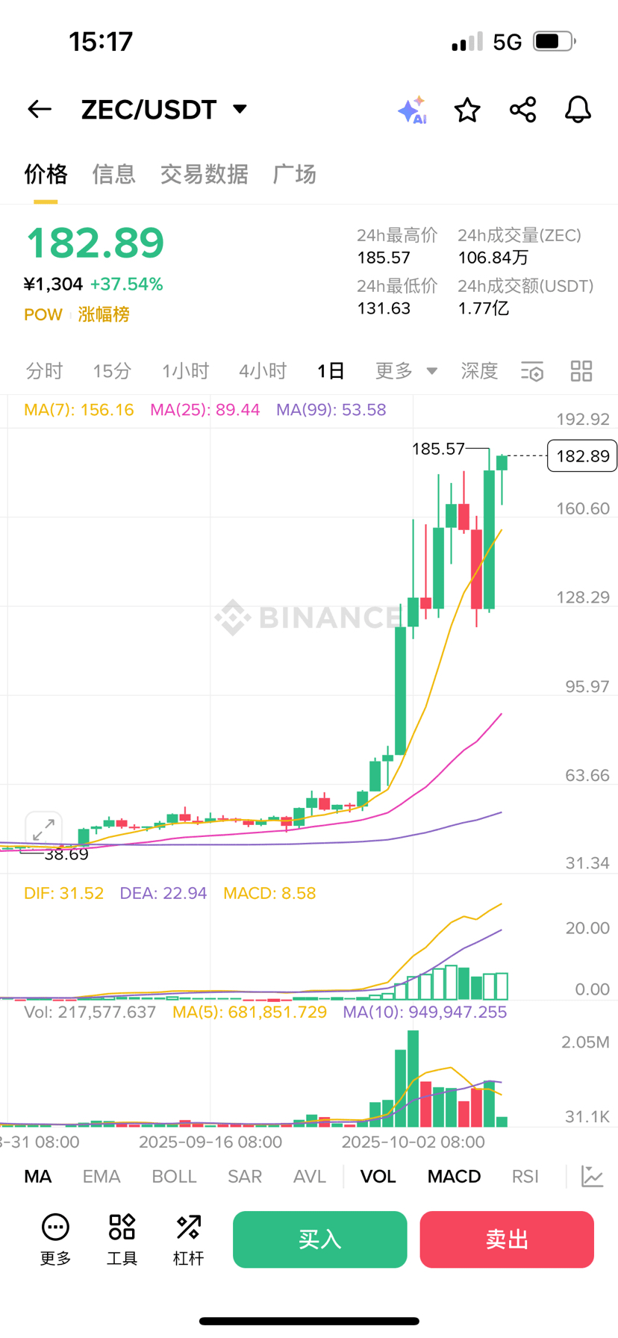Viewport: 618px width, 1338px height.
Task: Open the 更多 menu at bottom left
Action: (x=55, y=1239)
